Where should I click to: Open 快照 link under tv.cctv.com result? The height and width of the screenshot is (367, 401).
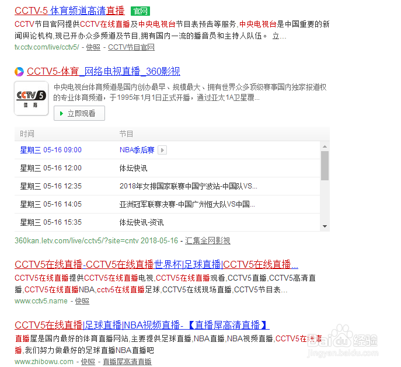(x=93, y=47)
